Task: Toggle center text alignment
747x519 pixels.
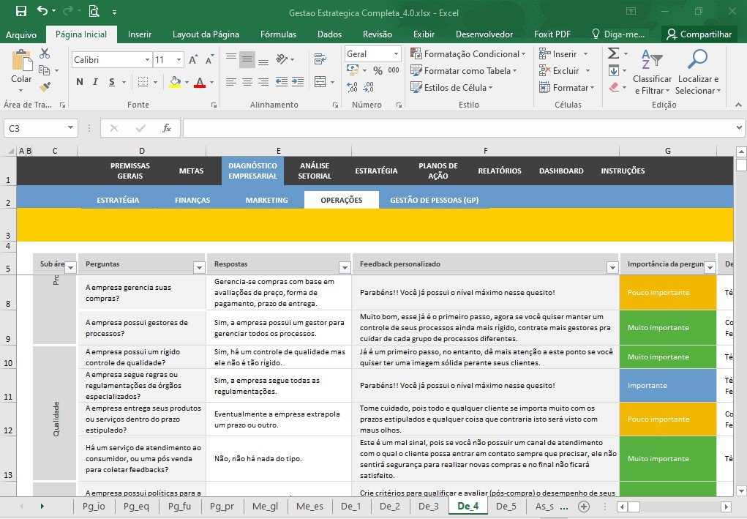Action: click(x=247, y=82)
